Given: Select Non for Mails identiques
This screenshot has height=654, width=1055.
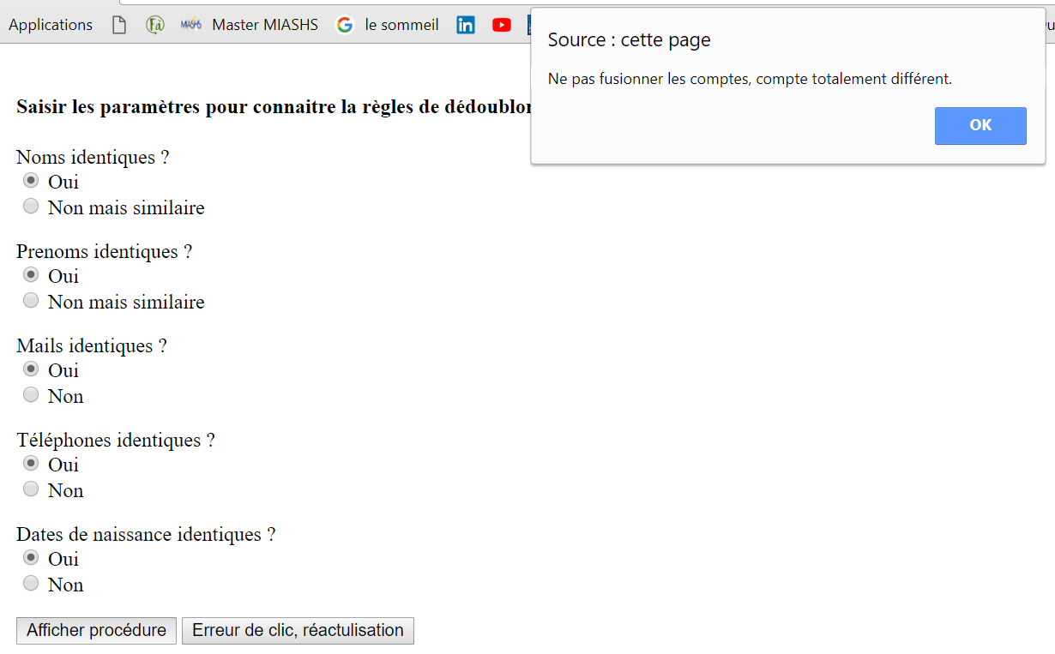Looking at the screenshot, I should [x=31, y=394].
